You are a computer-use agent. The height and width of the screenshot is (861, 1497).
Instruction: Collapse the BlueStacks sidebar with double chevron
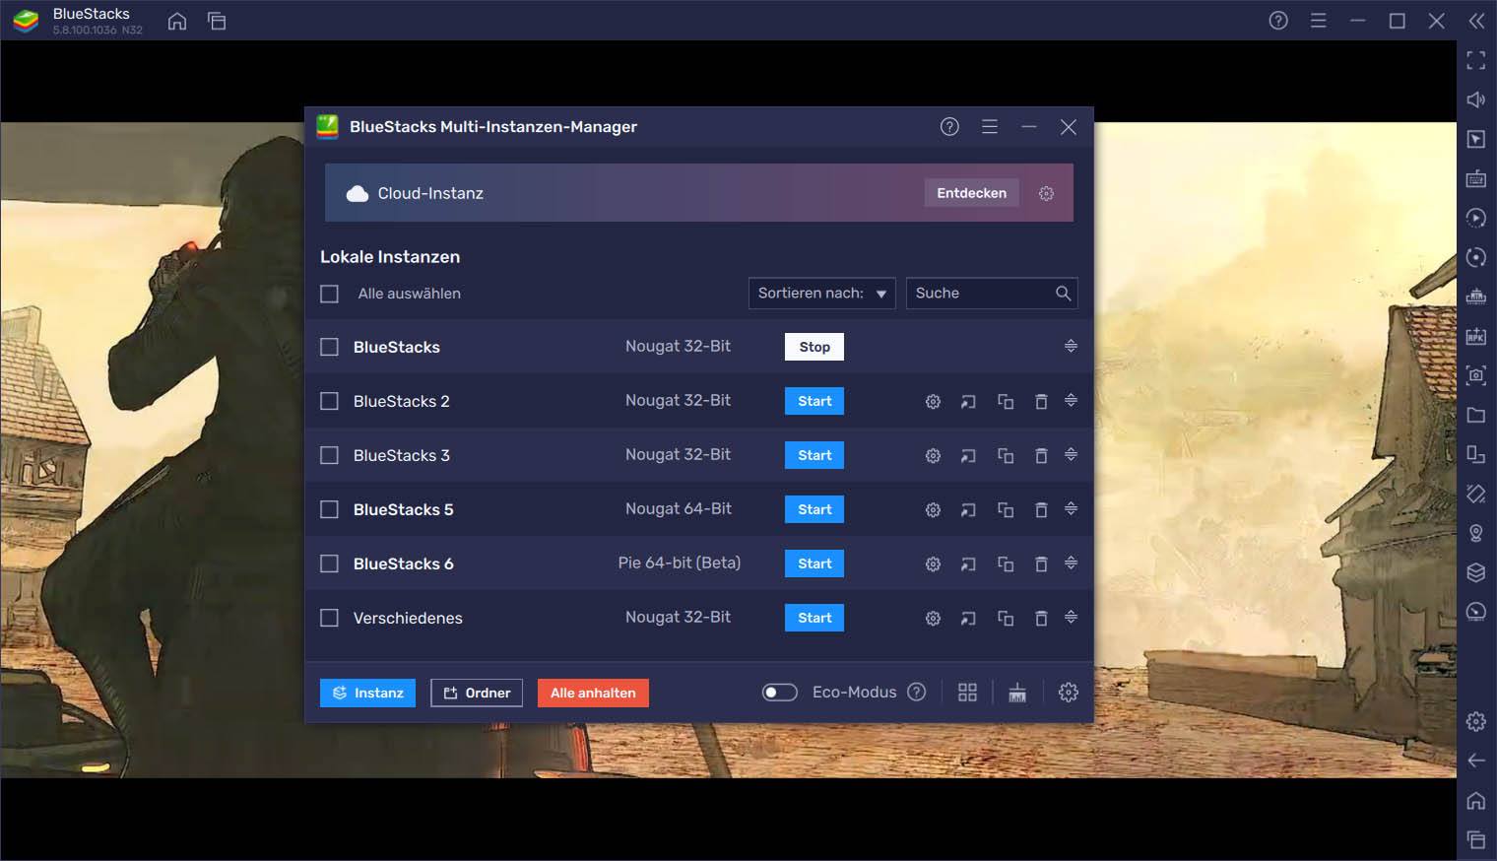[x=1475, y=21]
